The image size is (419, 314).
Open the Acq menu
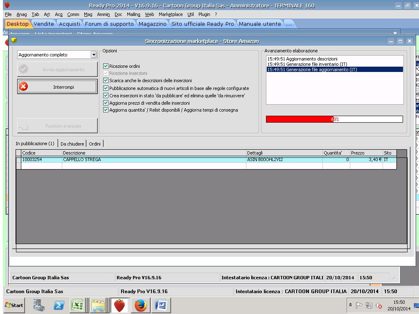(x=59, y=14)
